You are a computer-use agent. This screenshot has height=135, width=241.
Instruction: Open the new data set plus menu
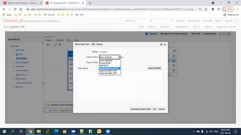pos(49,45)
